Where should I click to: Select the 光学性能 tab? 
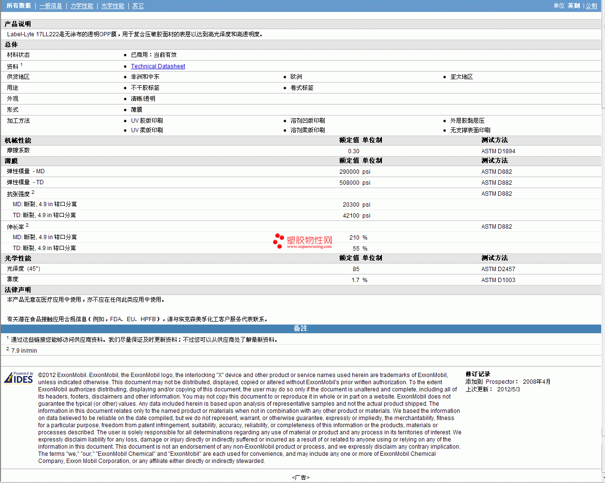[x=113, y=6]
